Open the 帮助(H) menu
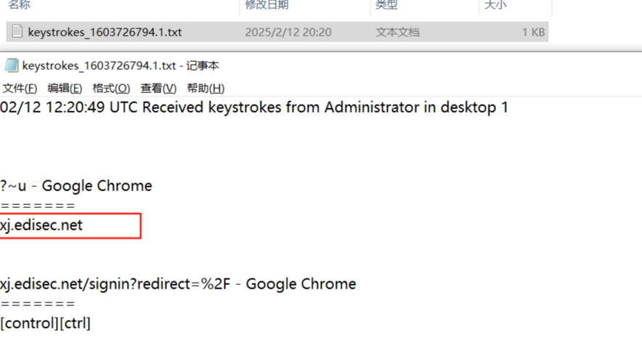Image resolution: width=642 pixels, height=346 pixels. click(x=206, y=88)
